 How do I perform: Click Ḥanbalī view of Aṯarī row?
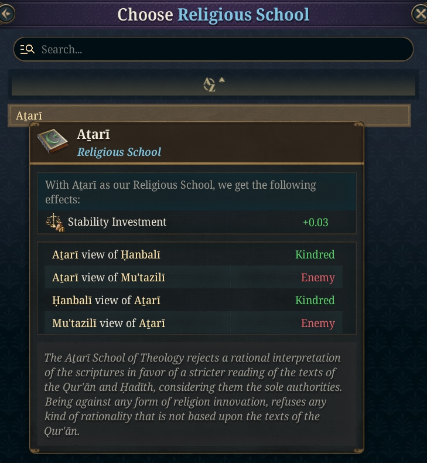[x=193, y=300]
